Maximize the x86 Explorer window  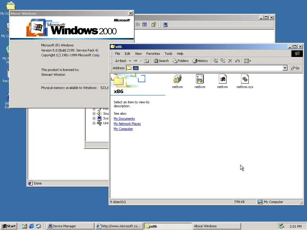click(295, 46)
